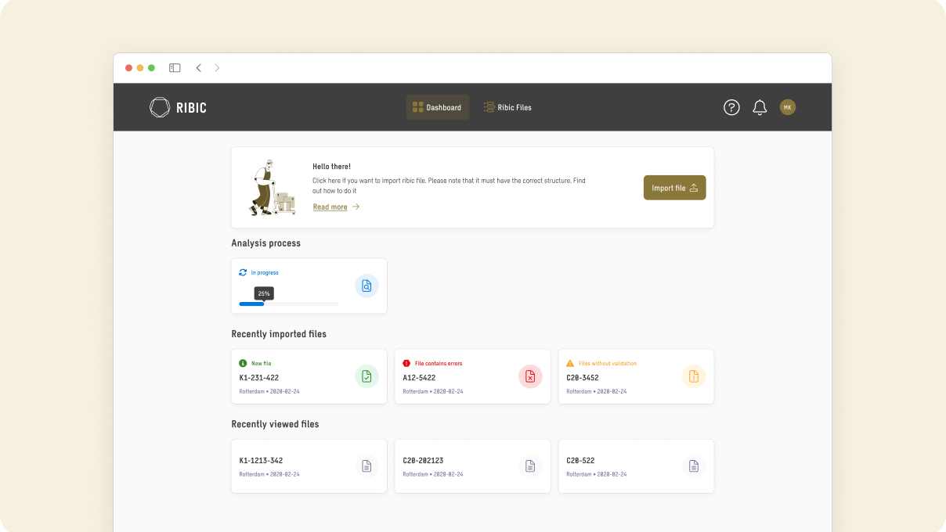Click the arrow next to Read more
946x532 pixels.
click(x=356, y=207)
